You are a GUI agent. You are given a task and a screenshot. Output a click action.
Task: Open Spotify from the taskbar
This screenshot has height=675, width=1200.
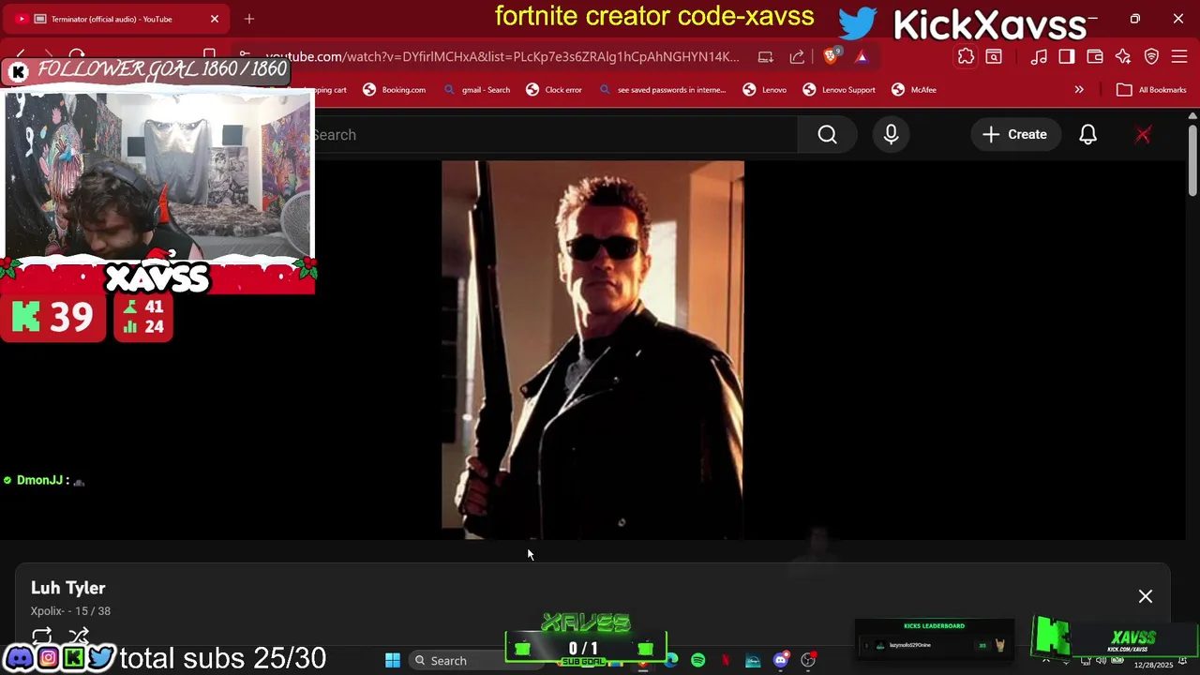pyautogui.click(x=698, y=661)
